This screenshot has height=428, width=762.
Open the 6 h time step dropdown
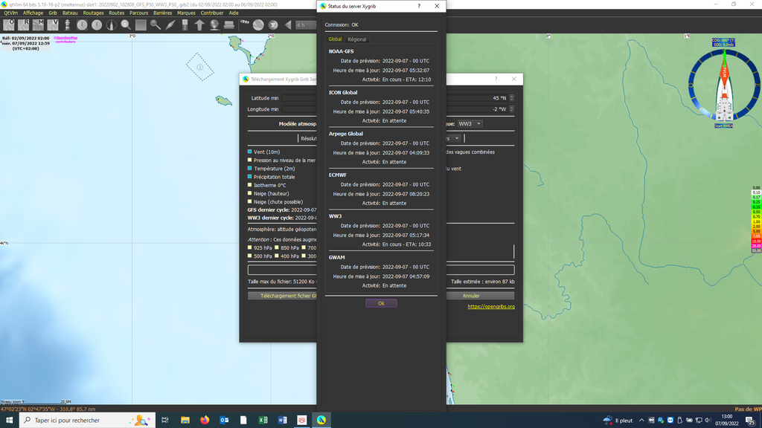pyautogui.click(x=306, y=25)
